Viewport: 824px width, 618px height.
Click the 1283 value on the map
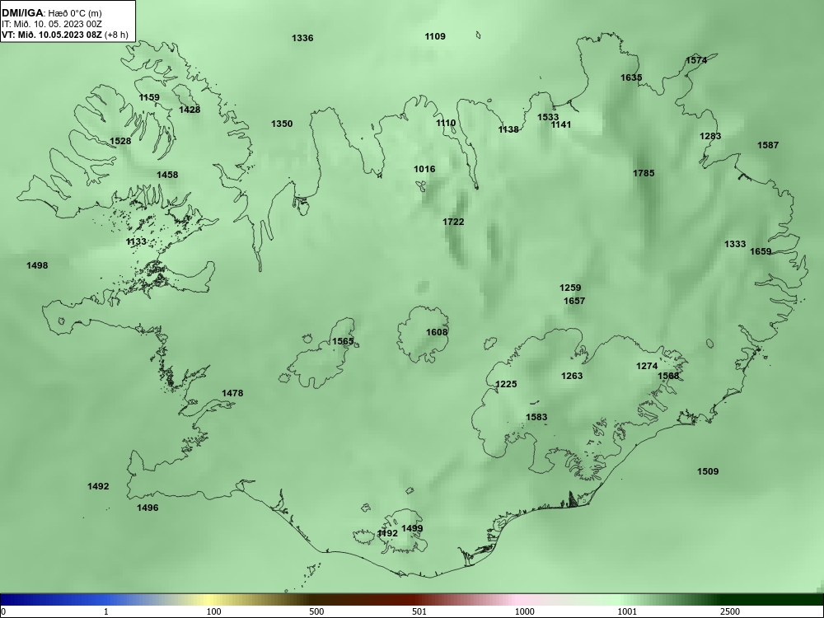coord(710,136)
